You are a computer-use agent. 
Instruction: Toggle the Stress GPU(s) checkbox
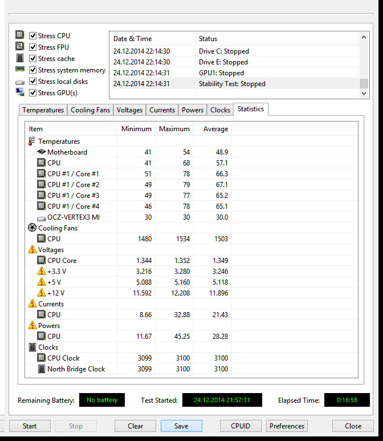(33, 93)
